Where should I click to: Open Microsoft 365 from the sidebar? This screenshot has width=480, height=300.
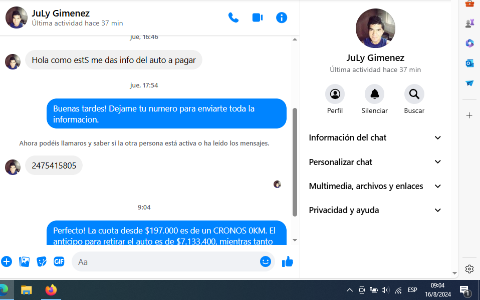[469, 43]
